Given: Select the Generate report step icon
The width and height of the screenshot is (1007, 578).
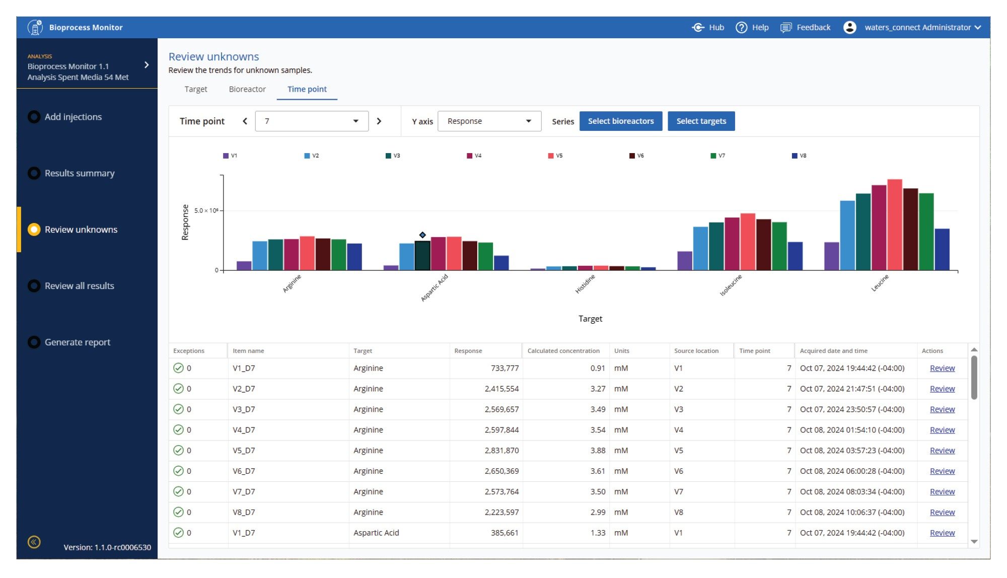Looking at the screenshot, I should [34, 342].
